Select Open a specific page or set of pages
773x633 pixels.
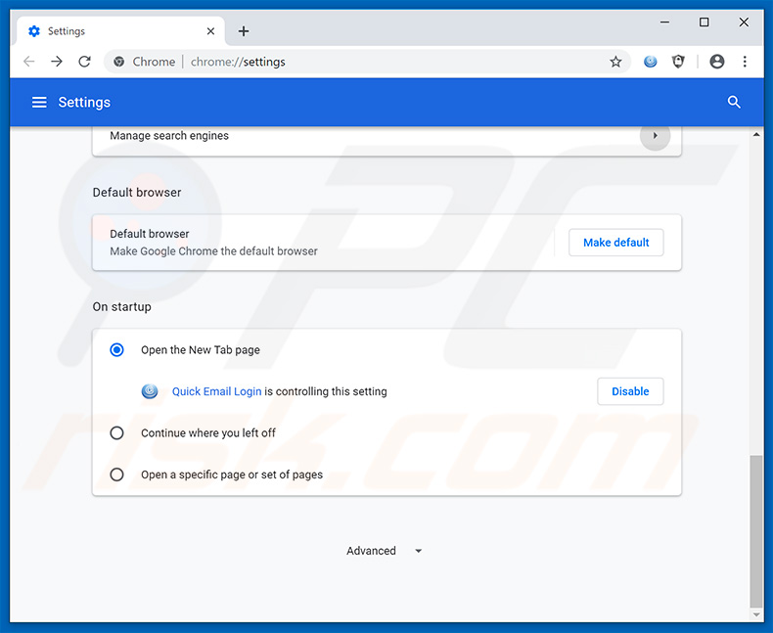[116, 475]
